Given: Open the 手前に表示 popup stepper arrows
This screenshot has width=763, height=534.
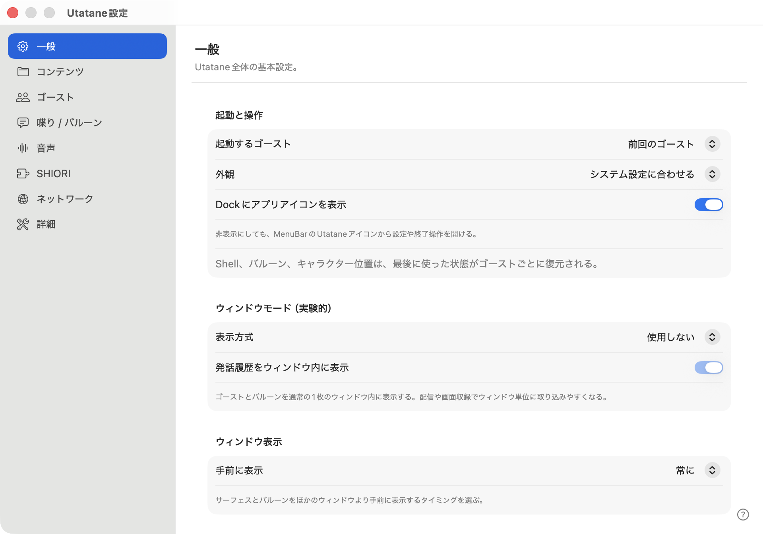Looking at the screenshot, I should coord(712,470).
